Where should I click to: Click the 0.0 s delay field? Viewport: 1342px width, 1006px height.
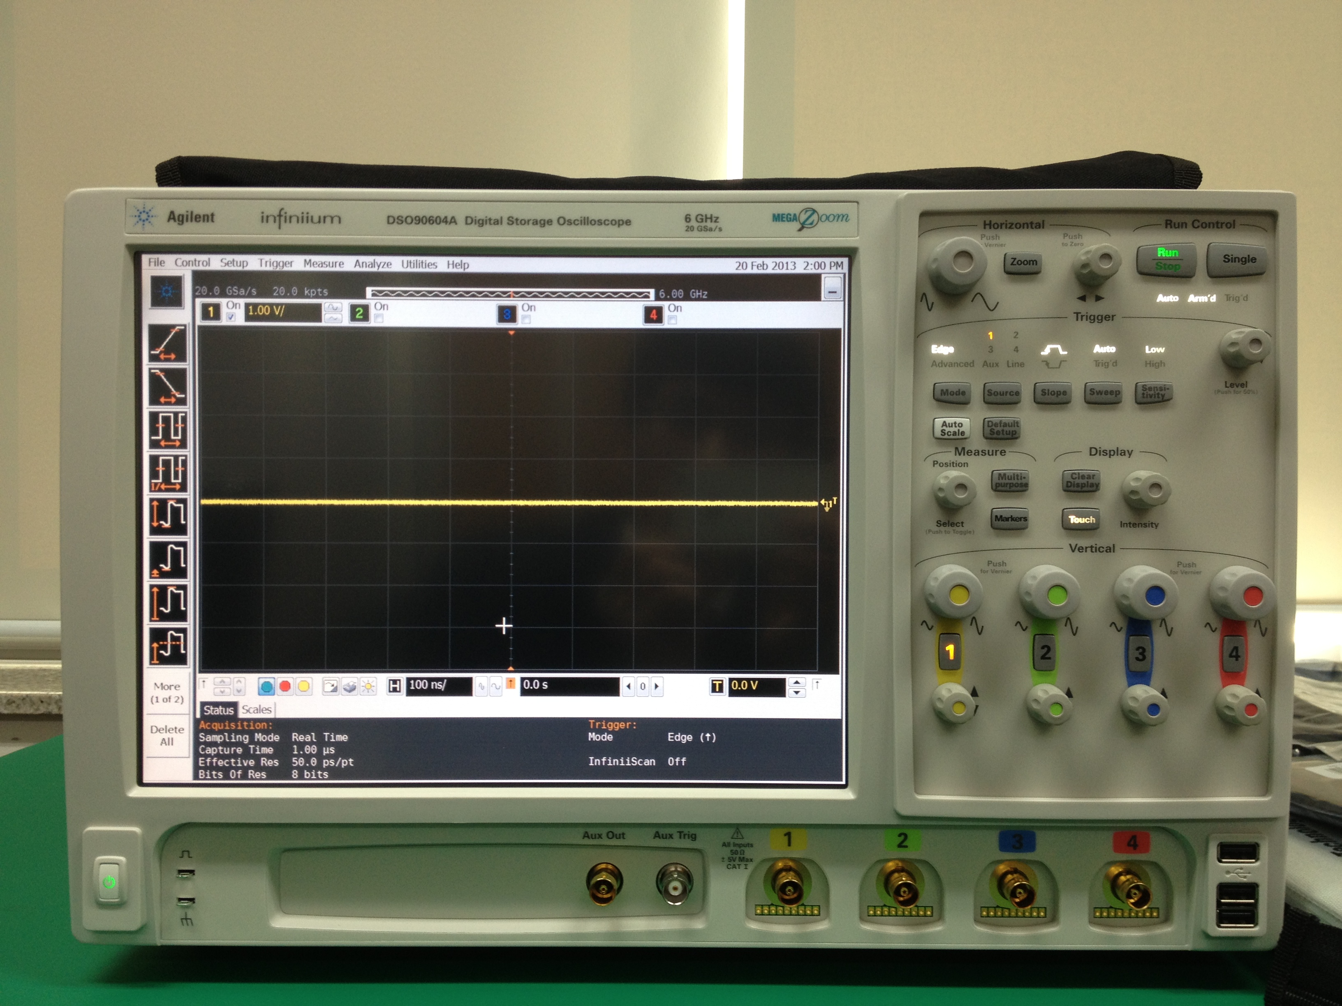570,686
